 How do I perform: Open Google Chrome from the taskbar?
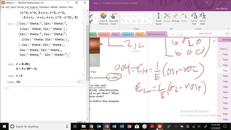(91, 126)
